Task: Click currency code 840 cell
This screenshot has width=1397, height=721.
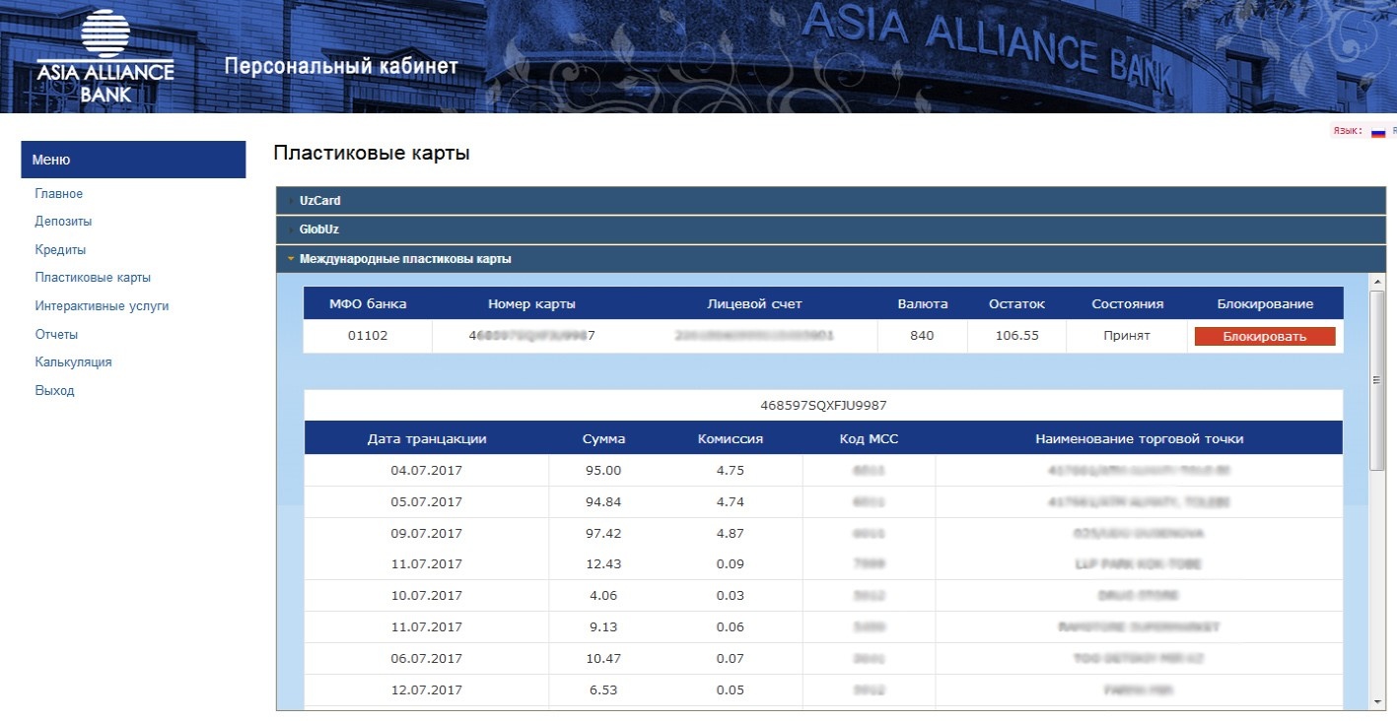Action: click(x=922, y=336)
